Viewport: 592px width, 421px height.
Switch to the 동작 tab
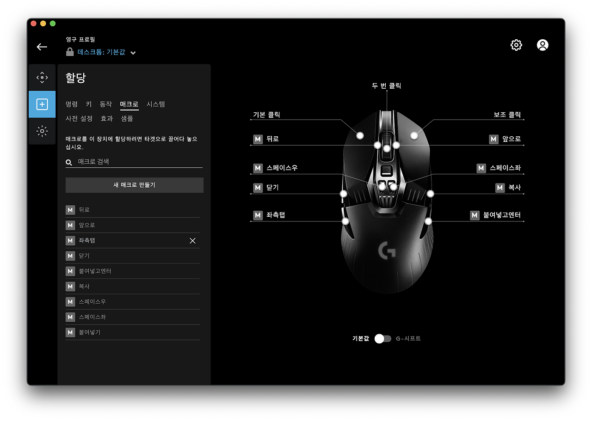106,104
